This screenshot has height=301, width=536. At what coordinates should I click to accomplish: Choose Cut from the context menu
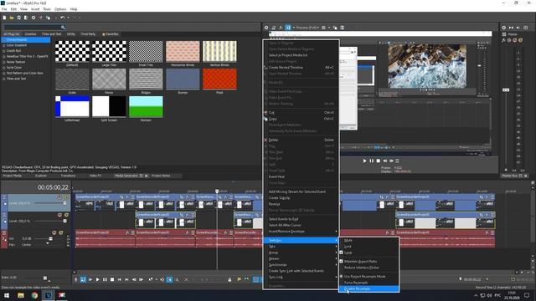(301, 113)
